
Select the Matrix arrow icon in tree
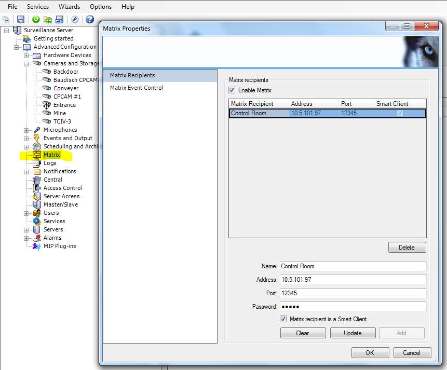(x=37, y=155)
